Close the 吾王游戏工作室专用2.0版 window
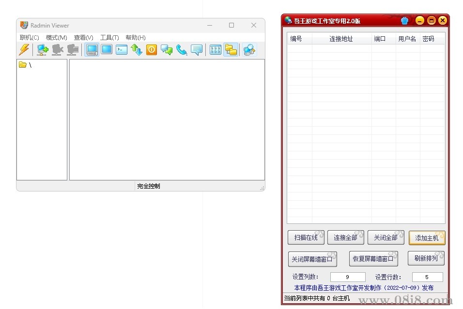463x309 pixels. pos(442,20)
